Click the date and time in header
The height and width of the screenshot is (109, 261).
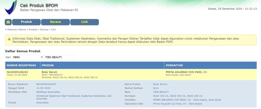[x=232, y=9]
